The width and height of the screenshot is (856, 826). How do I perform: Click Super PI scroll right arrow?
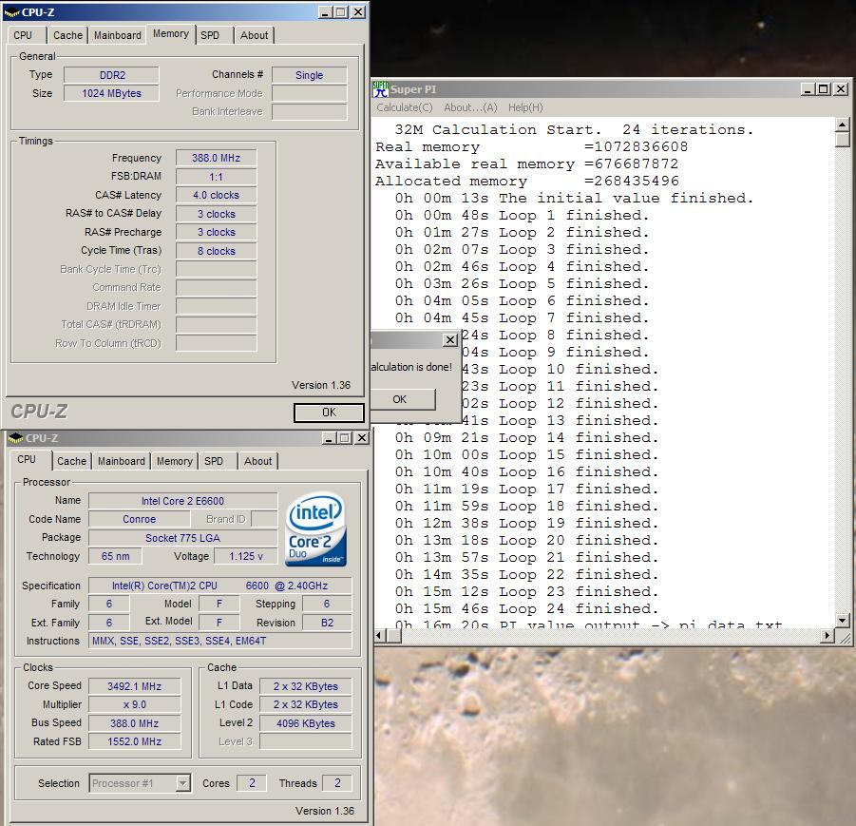point(827,635)
